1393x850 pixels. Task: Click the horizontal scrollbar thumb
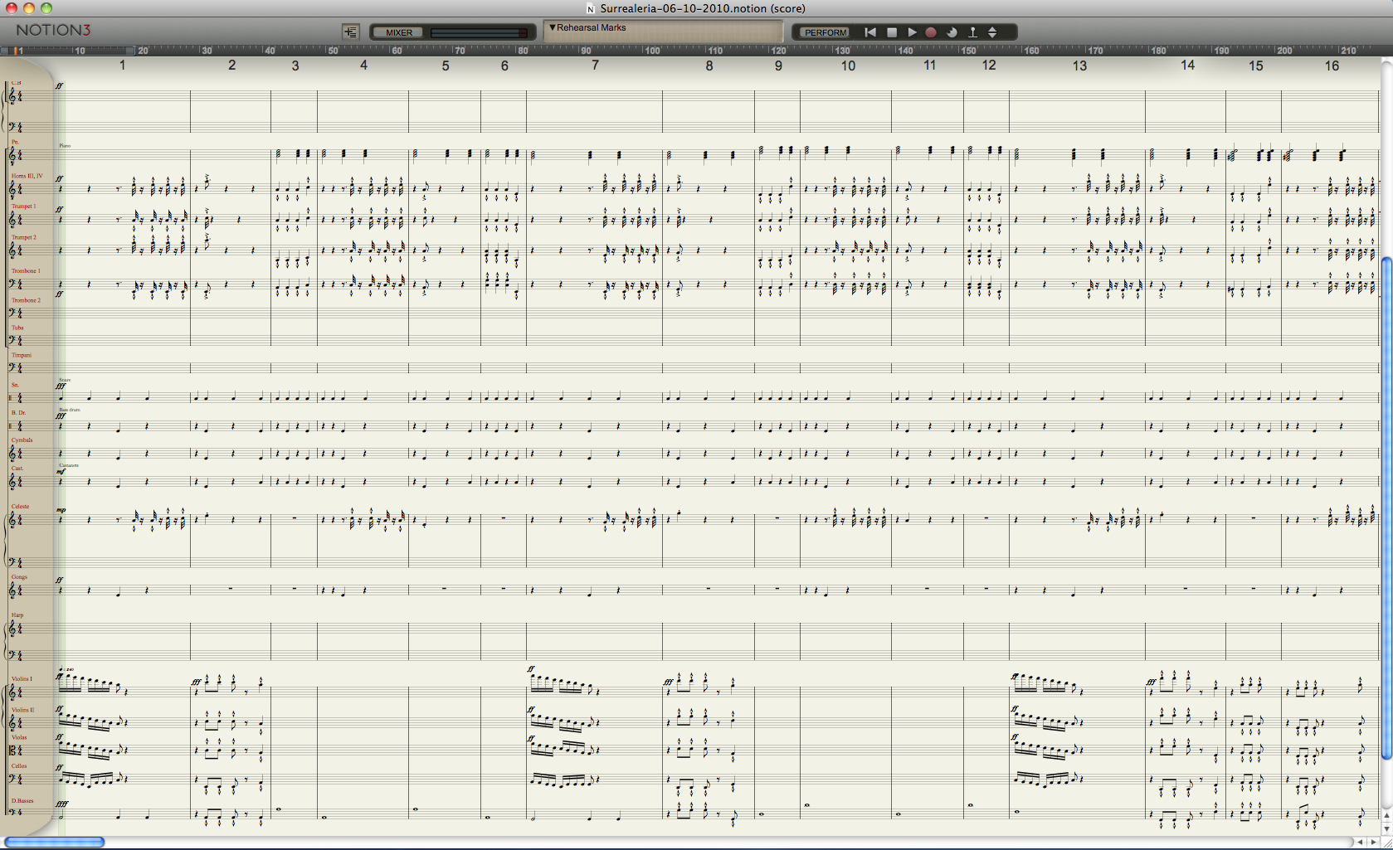(x=54, y=842)
